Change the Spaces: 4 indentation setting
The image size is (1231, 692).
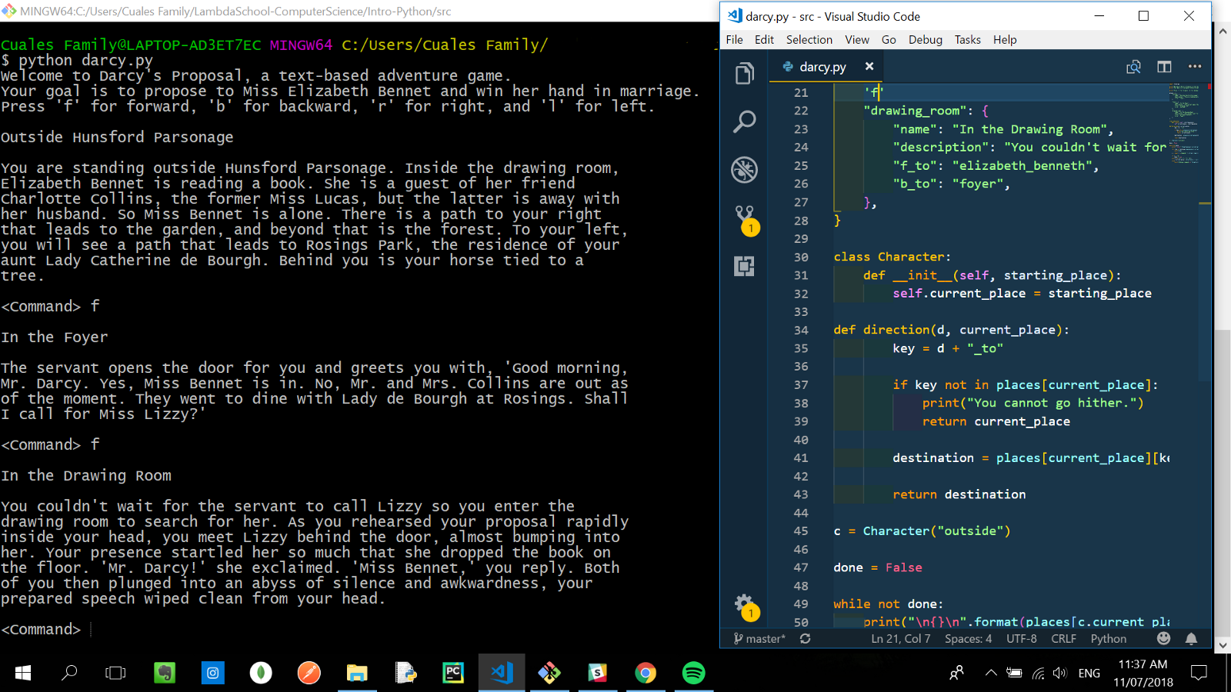coord(968,639)
